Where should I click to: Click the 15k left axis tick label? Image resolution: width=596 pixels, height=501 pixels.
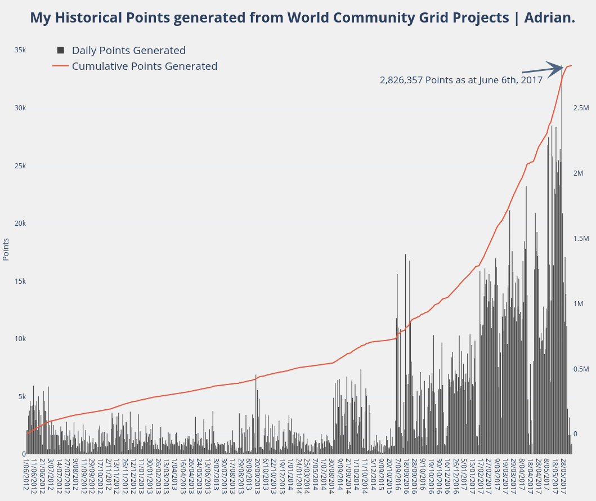pos(20,281)
